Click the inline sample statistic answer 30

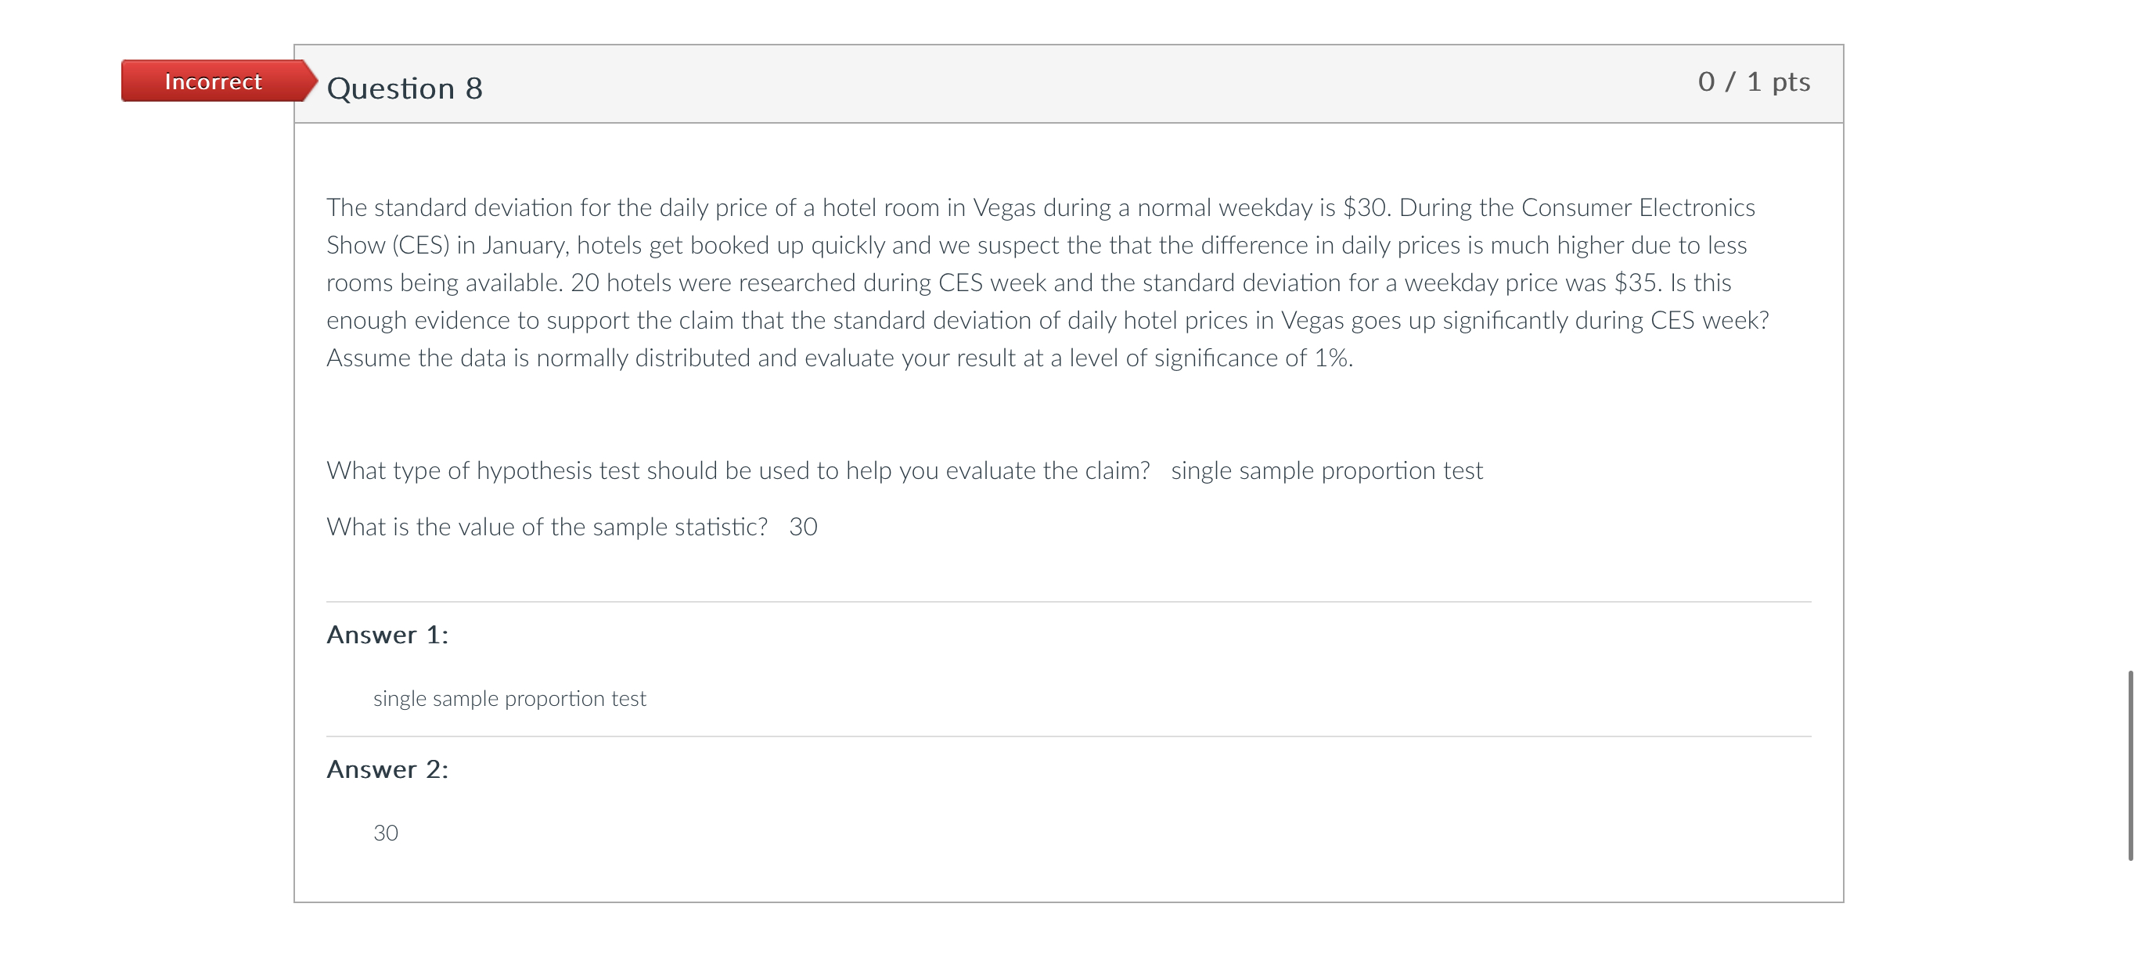tap(804, 526)
